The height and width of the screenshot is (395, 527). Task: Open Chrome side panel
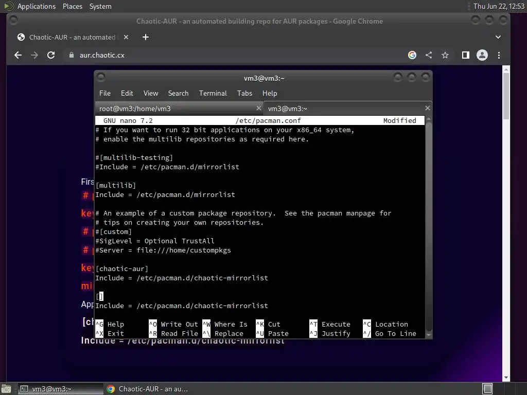(x=465, y=55)
